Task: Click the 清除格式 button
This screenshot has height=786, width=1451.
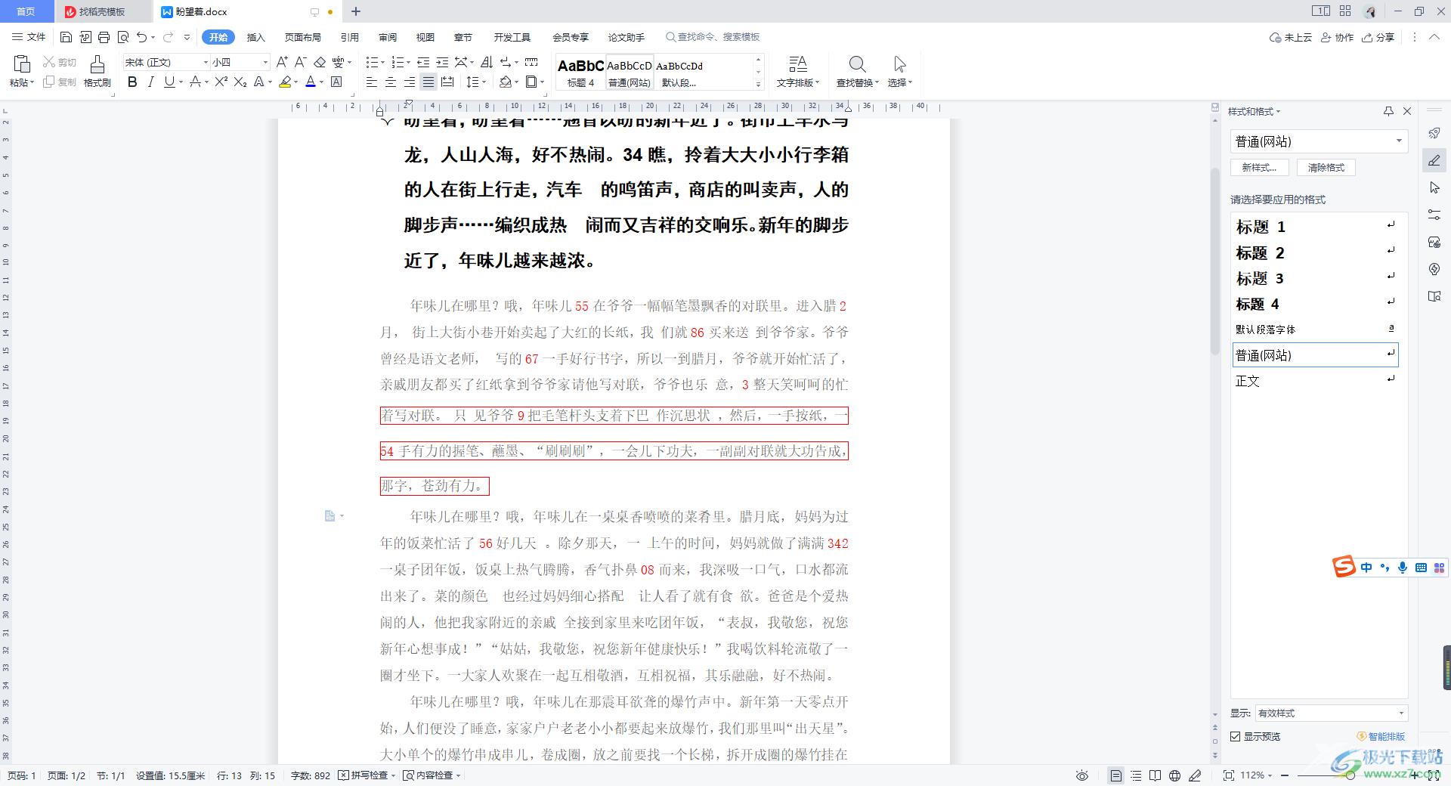Action: 1326,168
